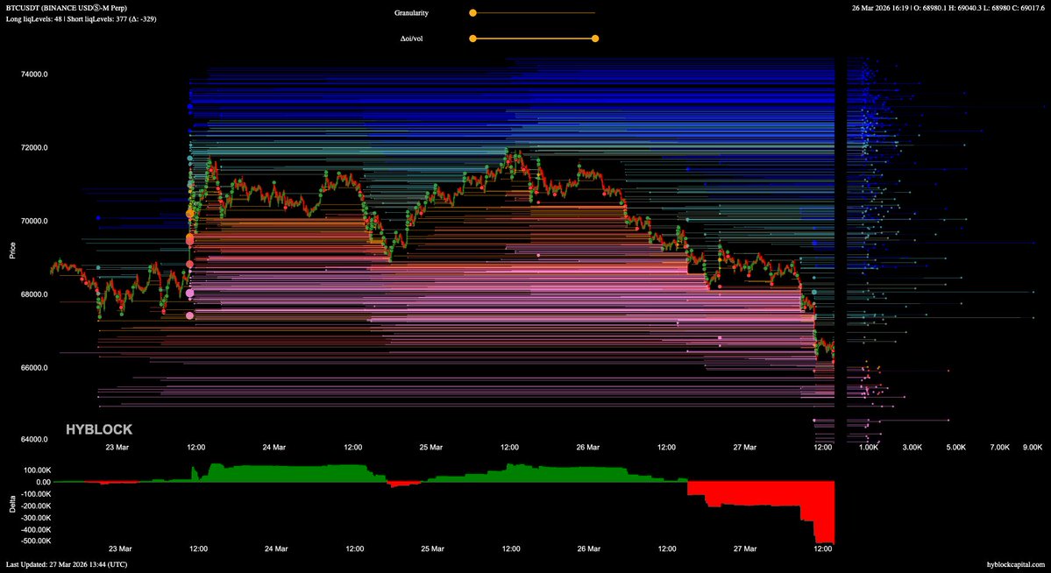Click 24 Mar on the delta chart time axis

pyautogui.click(x=275, y=548)
